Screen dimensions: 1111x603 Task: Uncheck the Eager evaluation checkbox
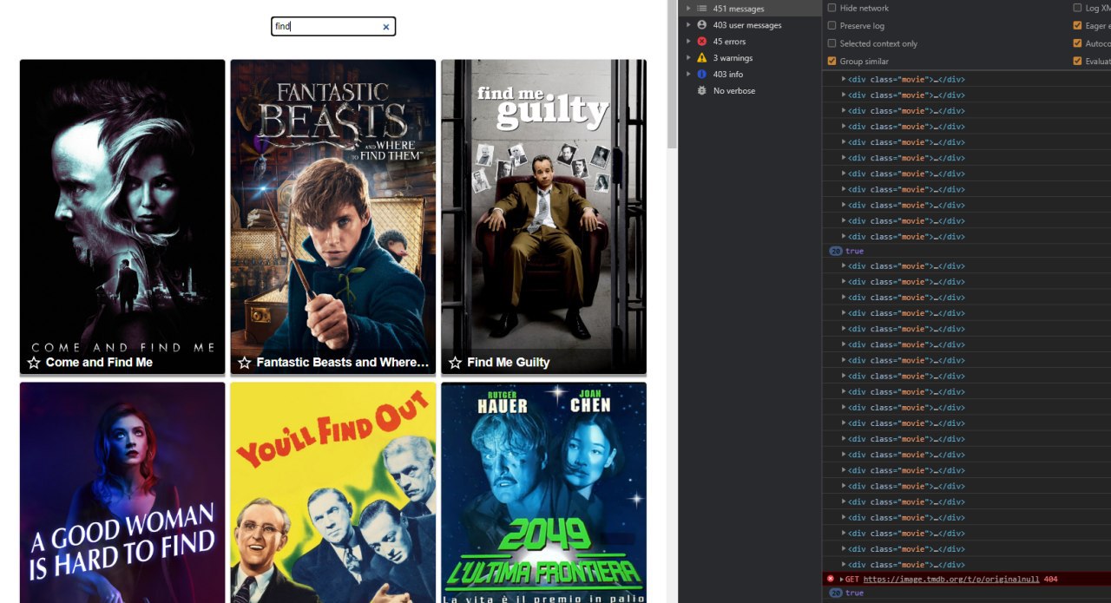(x=1077, y=26)
